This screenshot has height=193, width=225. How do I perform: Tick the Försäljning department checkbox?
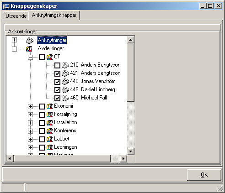(x=42, y=115)
